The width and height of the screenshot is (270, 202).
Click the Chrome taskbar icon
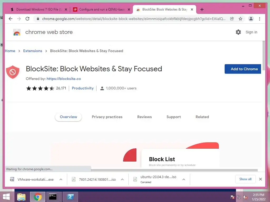click(38, 197)
